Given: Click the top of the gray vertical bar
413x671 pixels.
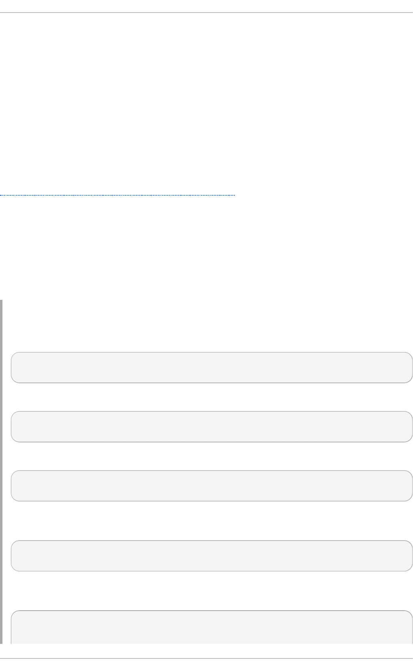Looking at the screenshot, I should [x=1, y=302].
